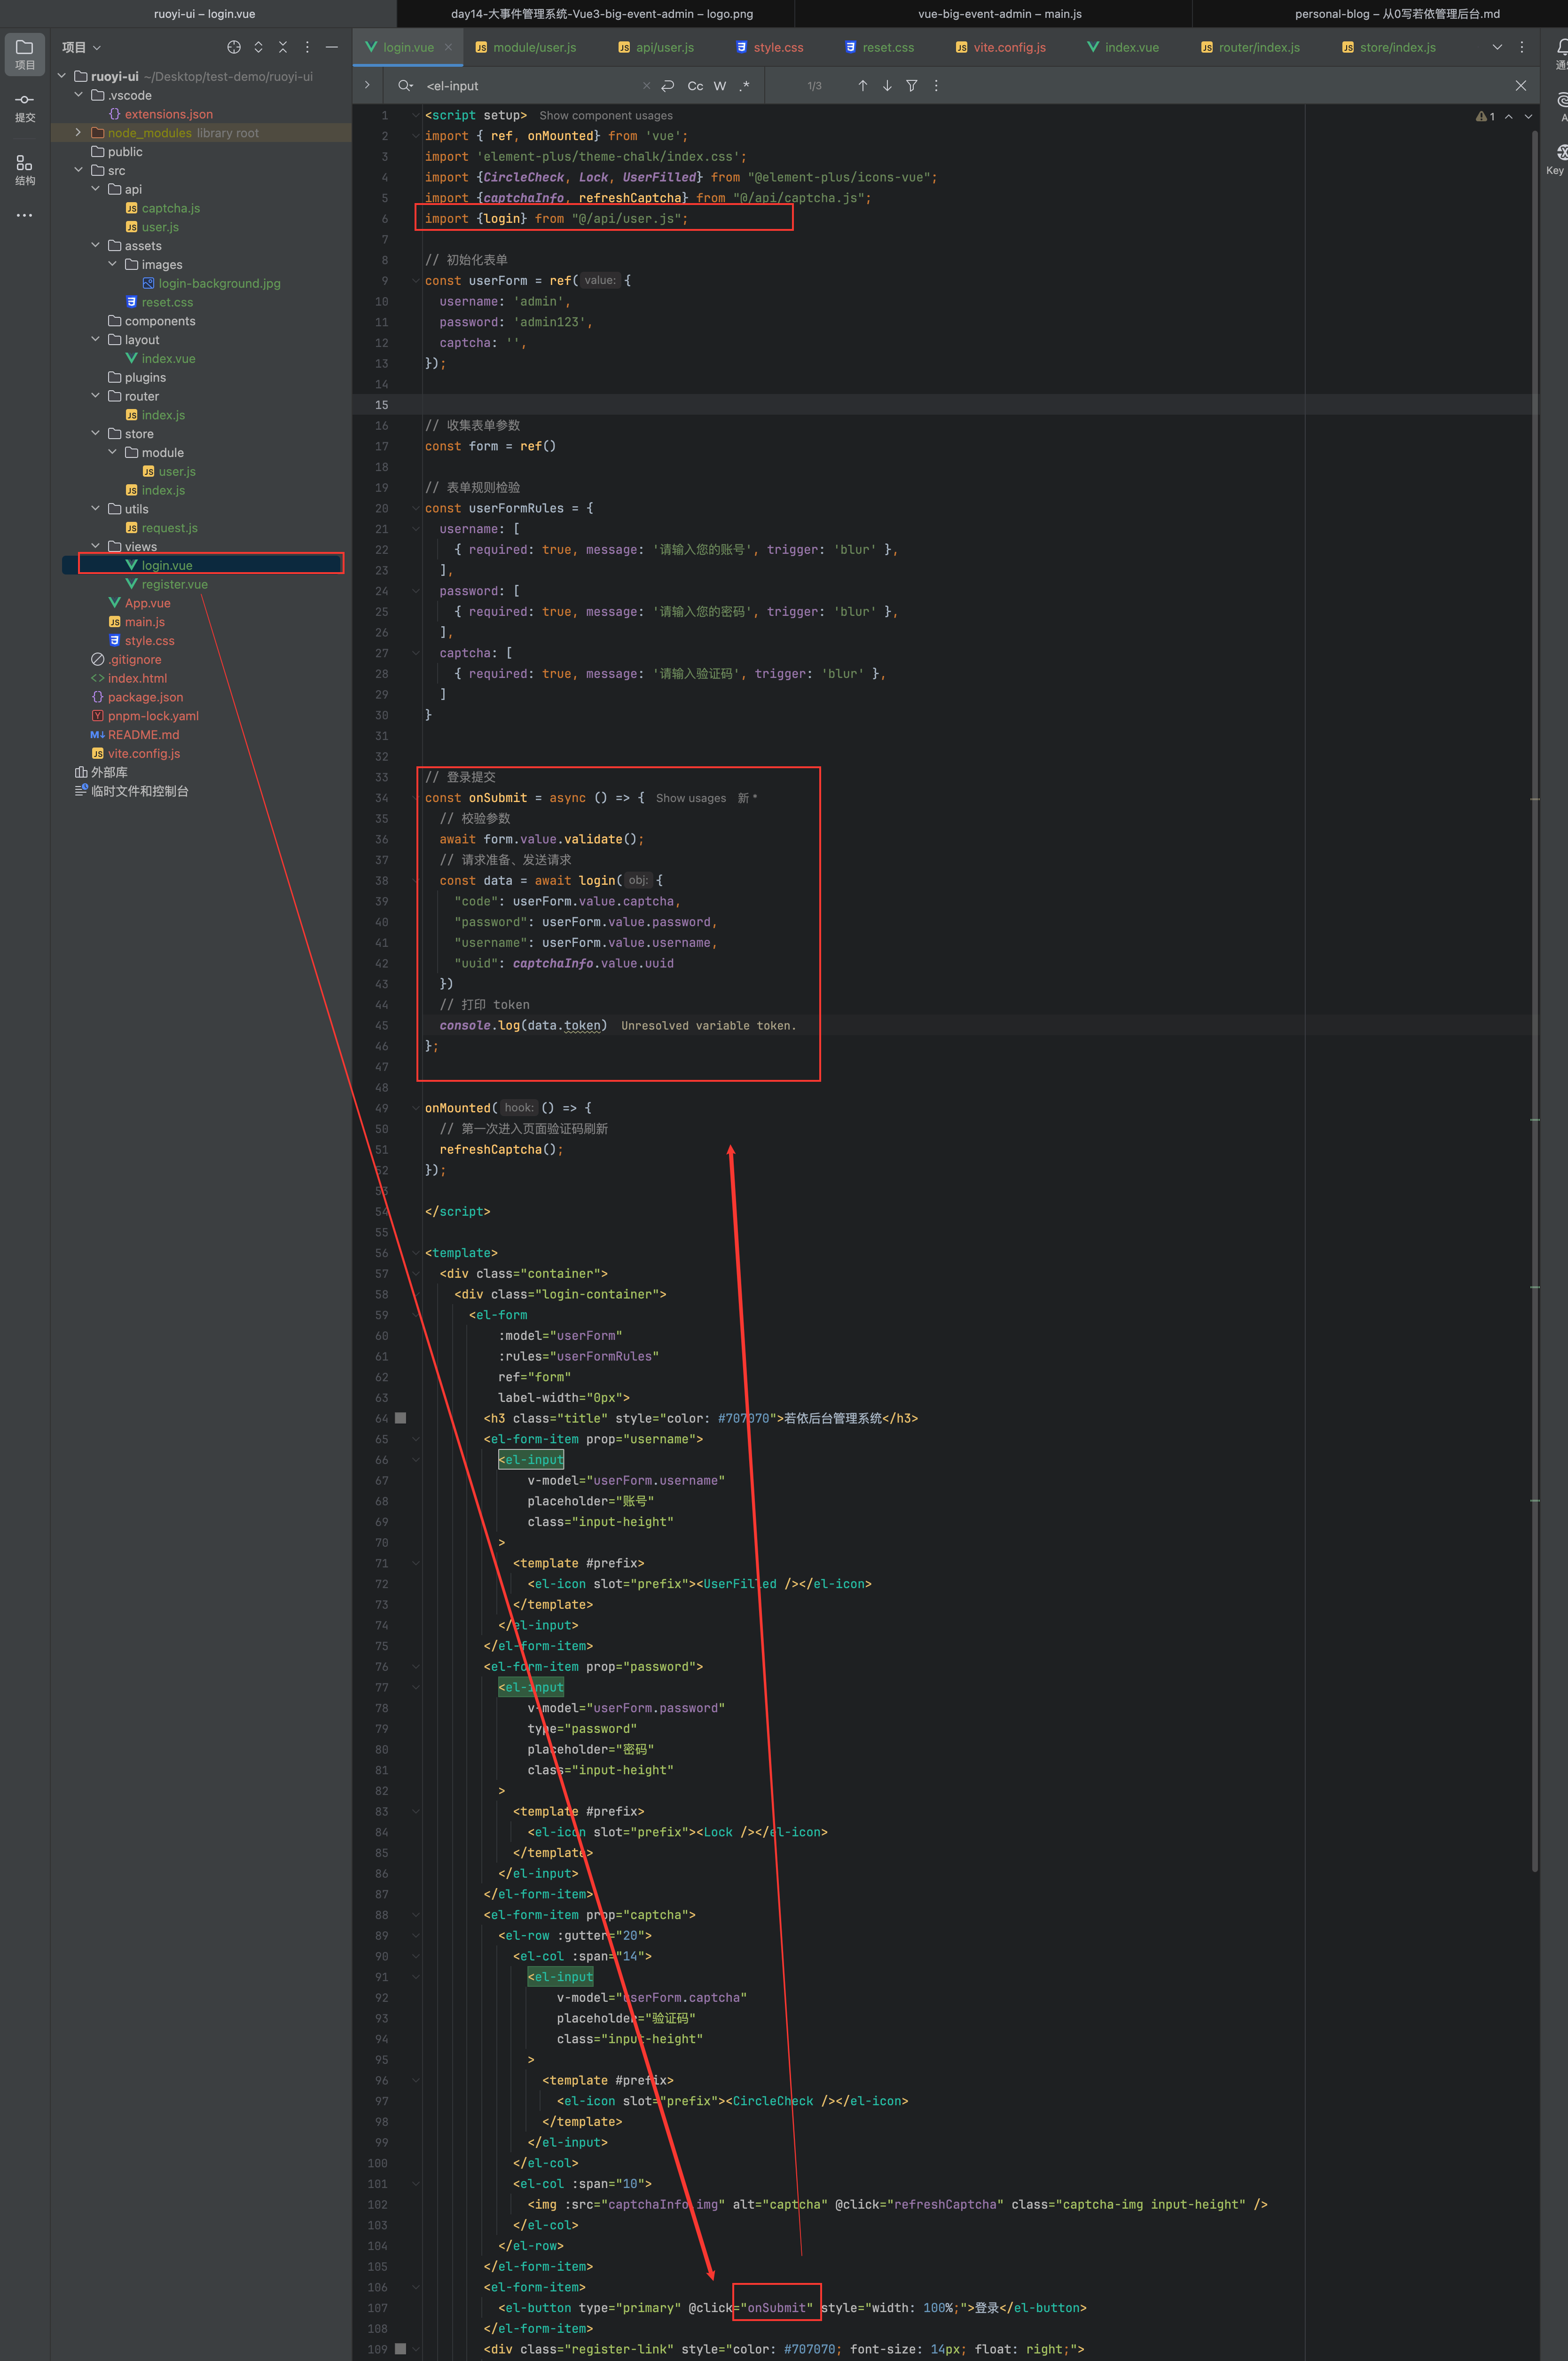Open the 提交 commit tool window
Screen dimensions: 1568x2361
click(x=25, y=107)
